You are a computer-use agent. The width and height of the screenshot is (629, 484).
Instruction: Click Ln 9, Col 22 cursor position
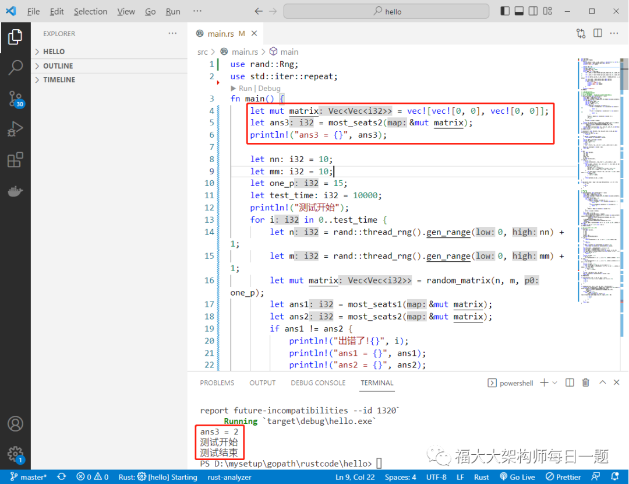[355, 477]
